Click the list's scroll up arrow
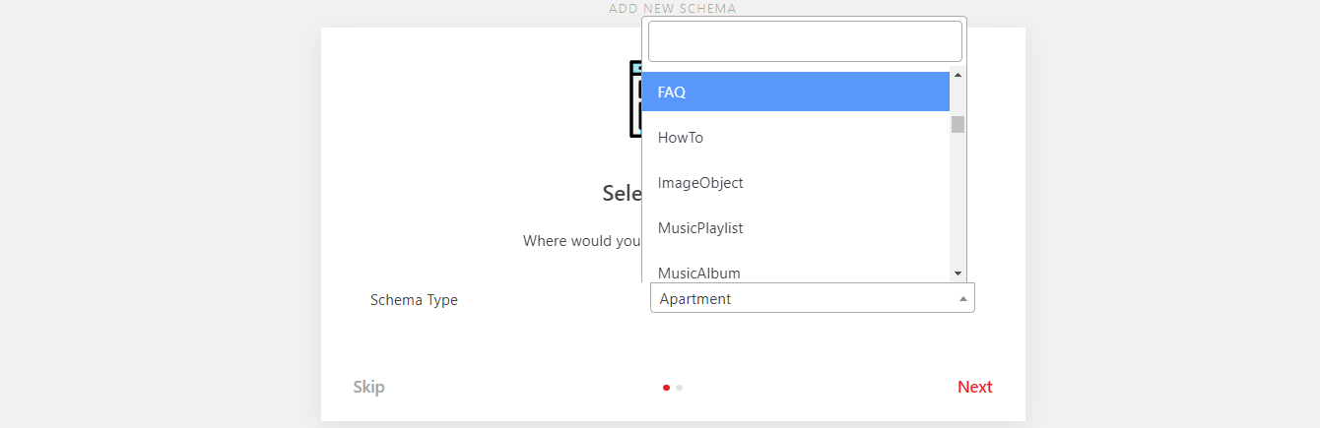 click(957, 75)
